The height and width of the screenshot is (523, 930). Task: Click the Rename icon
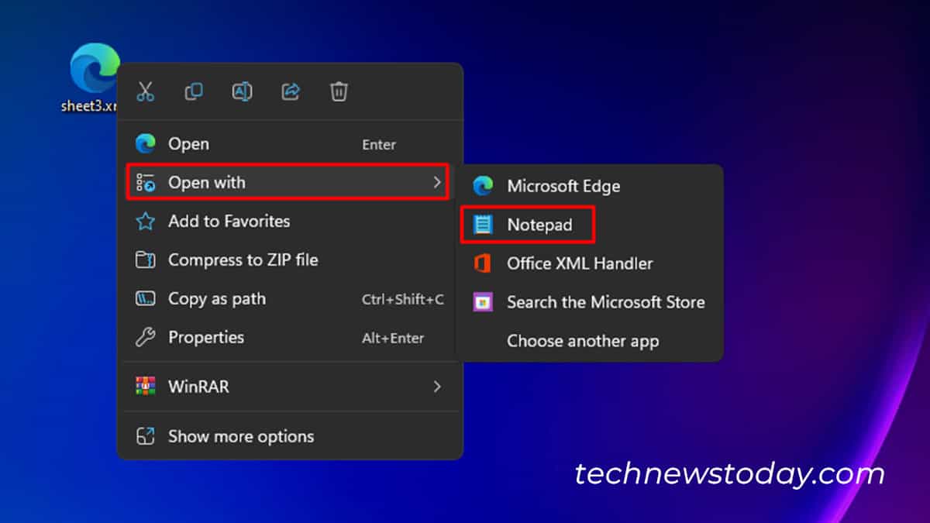click(242, 91)
